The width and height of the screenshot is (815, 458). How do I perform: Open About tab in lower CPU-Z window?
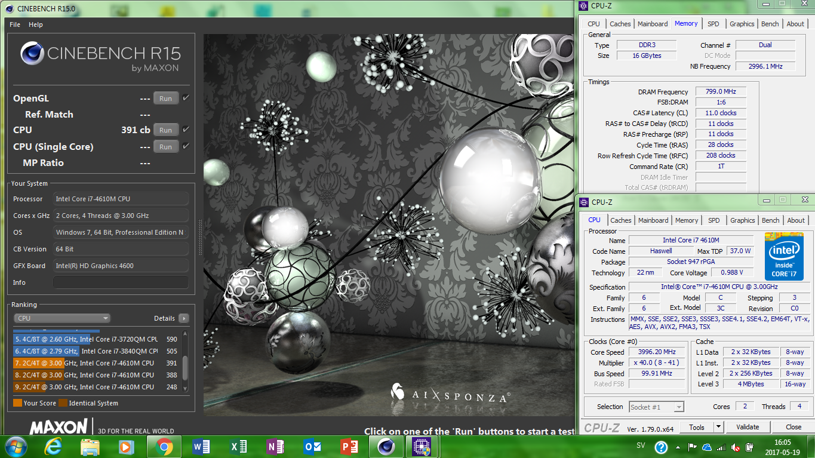pos(796,220)
